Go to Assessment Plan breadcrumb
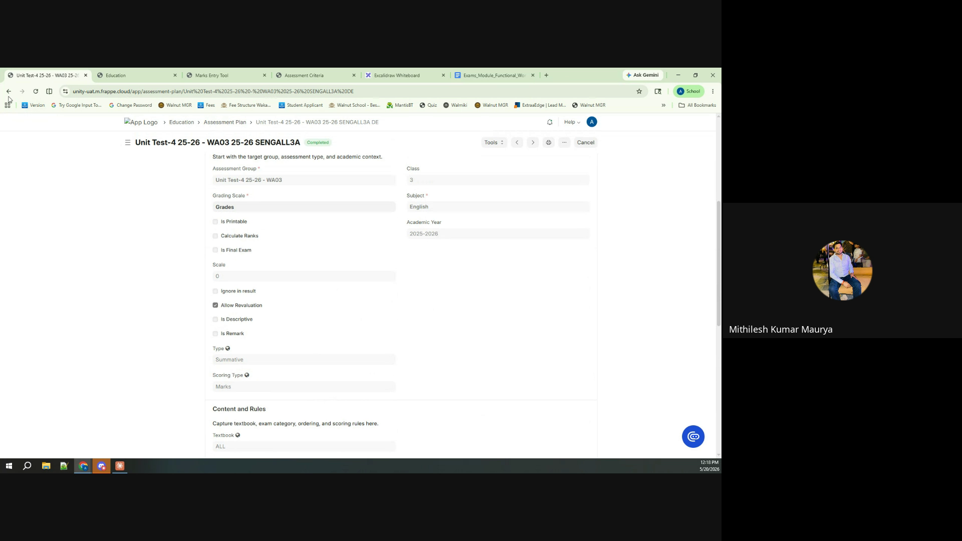 [x=224, y=122]
